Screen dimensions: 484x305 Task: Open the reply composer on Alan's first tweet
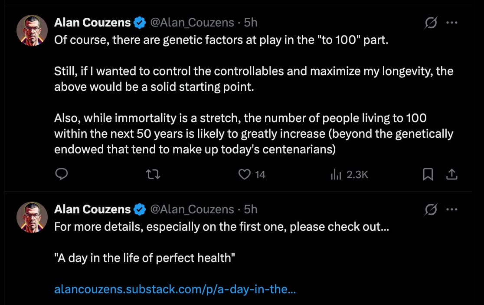coord(62,174)
